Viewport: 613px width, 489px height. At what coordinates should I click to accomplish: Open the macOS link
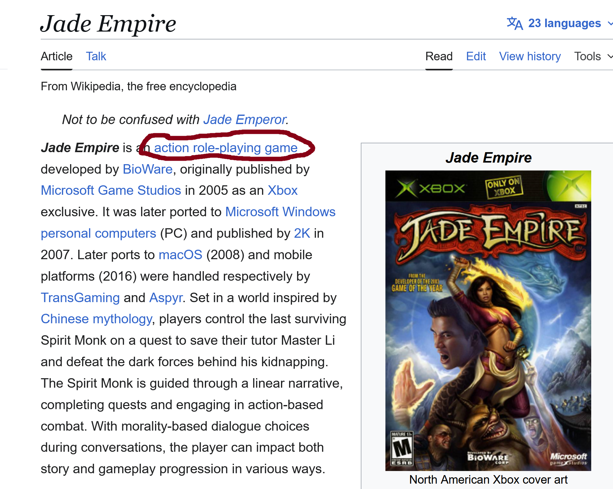coord(180,255)
